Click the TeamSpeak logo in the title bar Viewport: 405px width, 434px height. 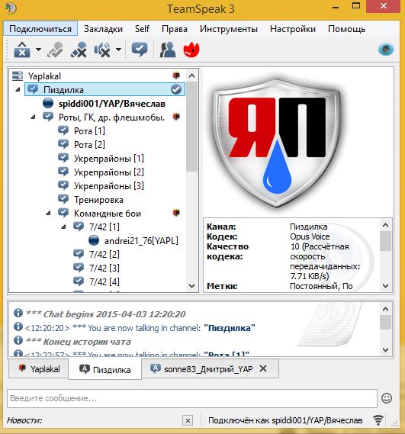click(x=11, y=8)
